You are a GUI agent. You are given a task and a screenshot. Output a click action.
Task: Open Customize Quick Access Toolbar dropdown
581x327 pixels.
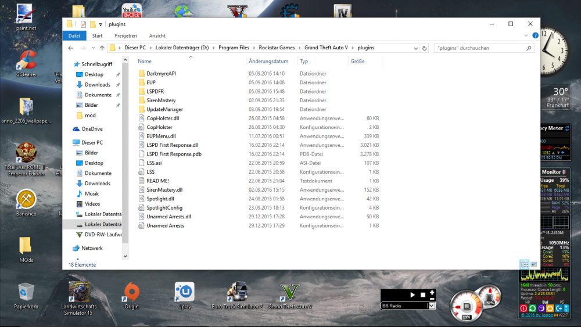101,24
